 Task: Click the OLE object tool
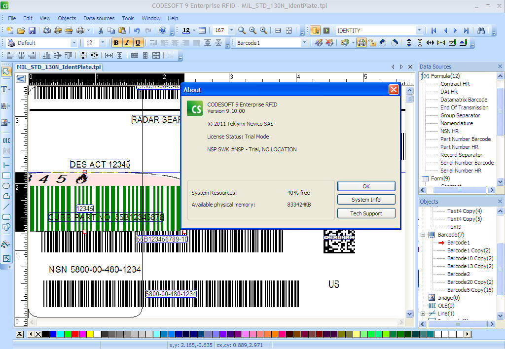click(x=6, y=140)
